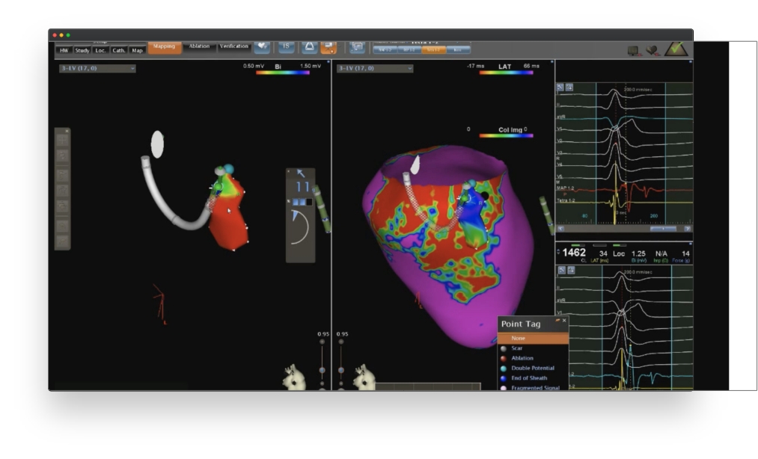Select the Double Potential point tag

(531, 369)
